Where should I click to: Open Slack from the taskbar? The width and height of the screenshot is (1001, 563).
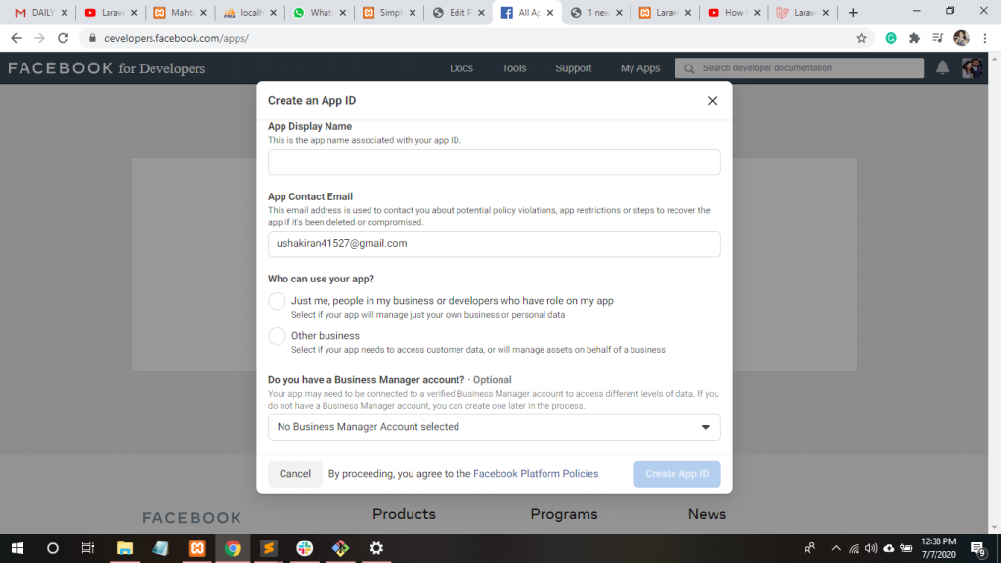(x=305, y=548)
